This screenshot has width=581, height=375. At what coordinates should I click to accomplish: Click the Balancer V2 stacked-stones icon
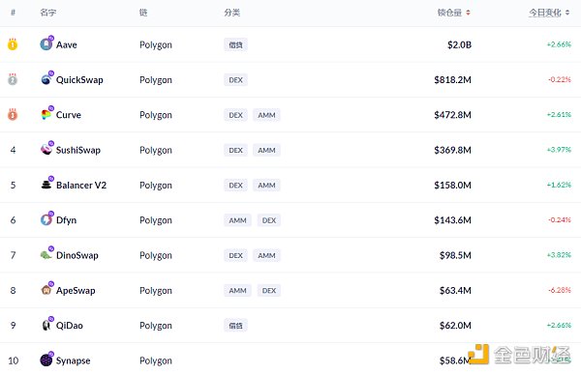coord(46,185)
